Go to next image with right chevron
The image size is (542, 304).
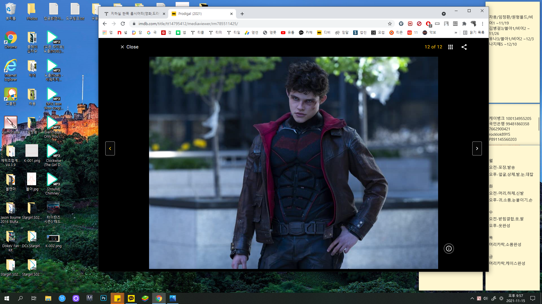[477, 148]
